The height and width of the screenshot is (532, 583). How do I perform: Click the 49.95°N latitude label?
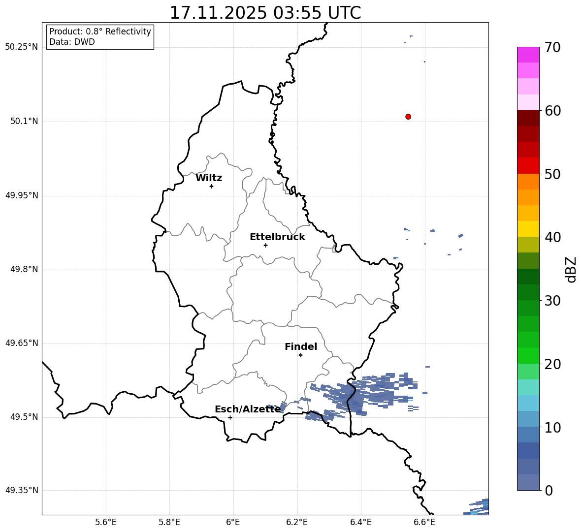coord(22,195)
